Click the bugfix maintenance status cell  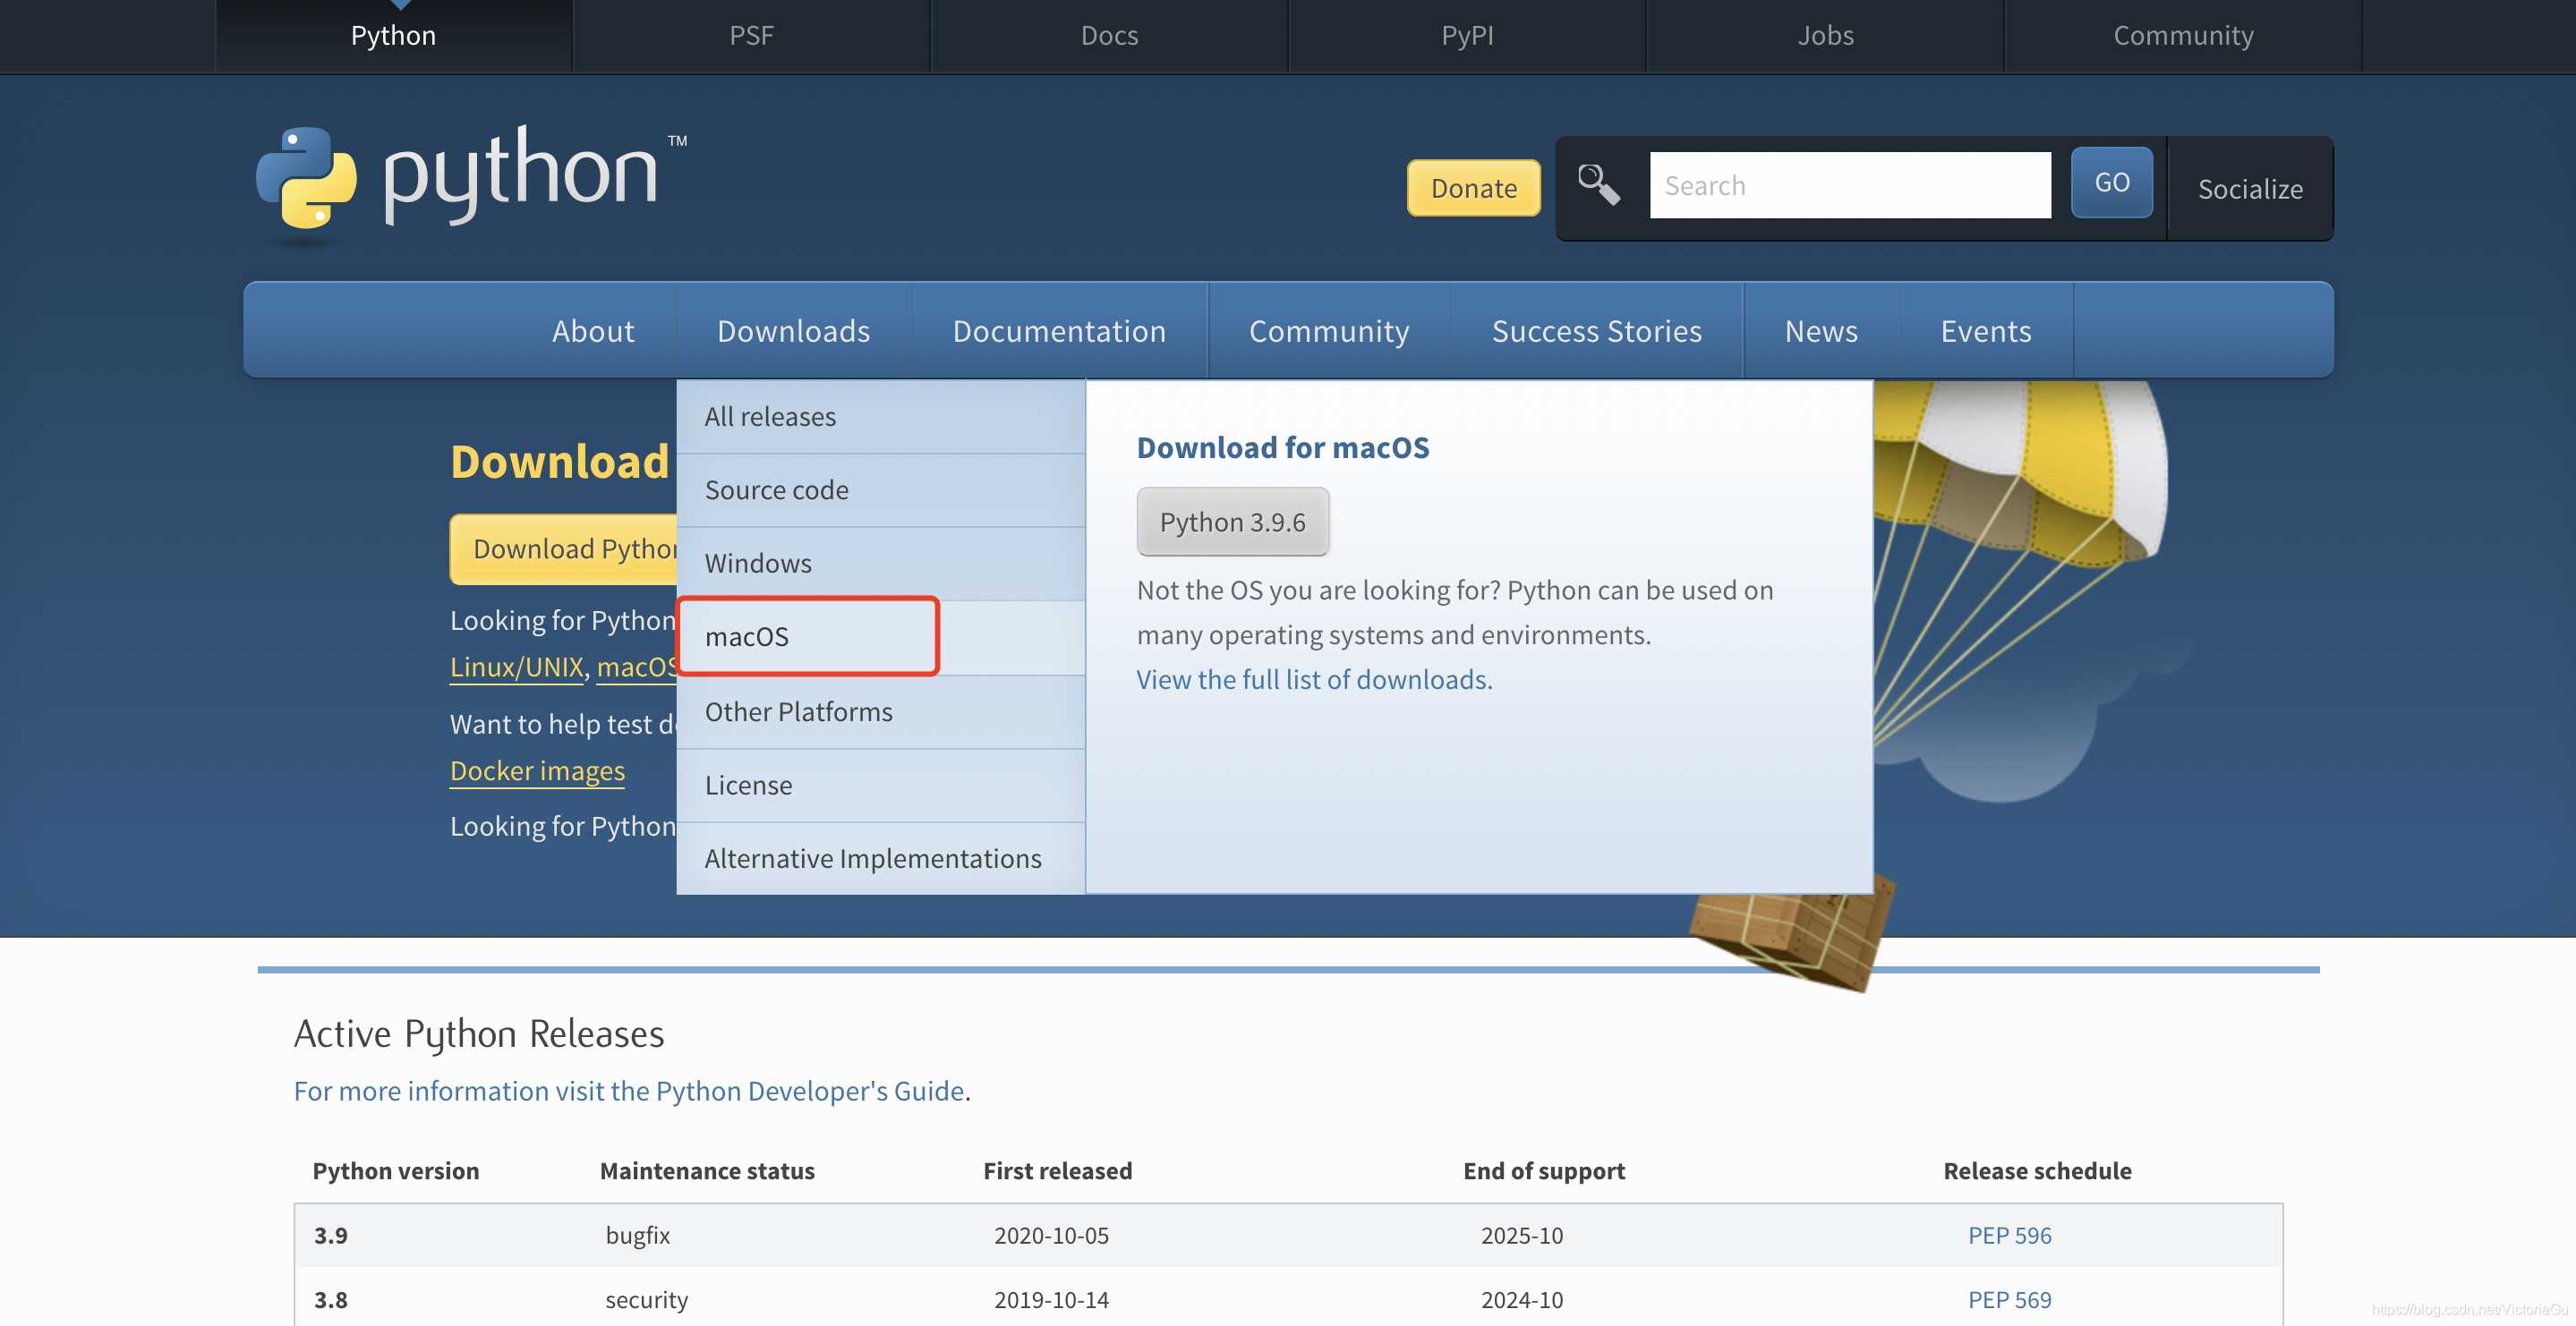pyautogui.click(x=638, y=1236)
